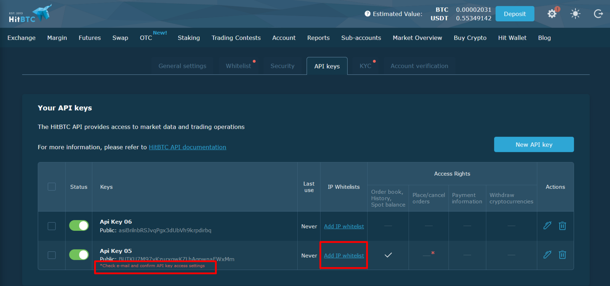610x286 pixels.
Task: Go to Futures
Action: coord(90,38)
